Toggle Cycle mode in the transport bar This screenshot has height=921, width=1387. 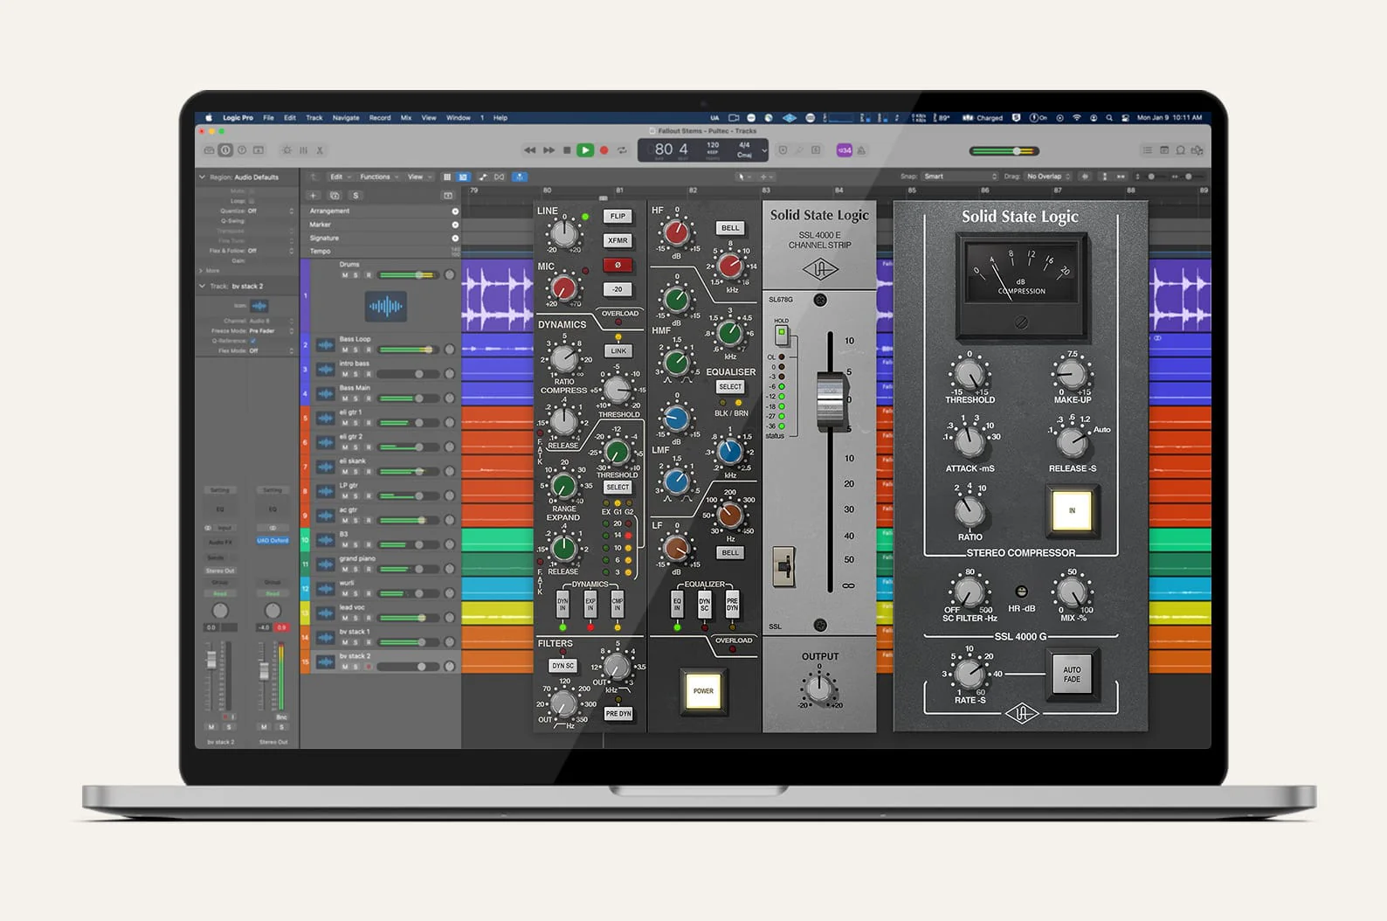[x=622, y=150]
